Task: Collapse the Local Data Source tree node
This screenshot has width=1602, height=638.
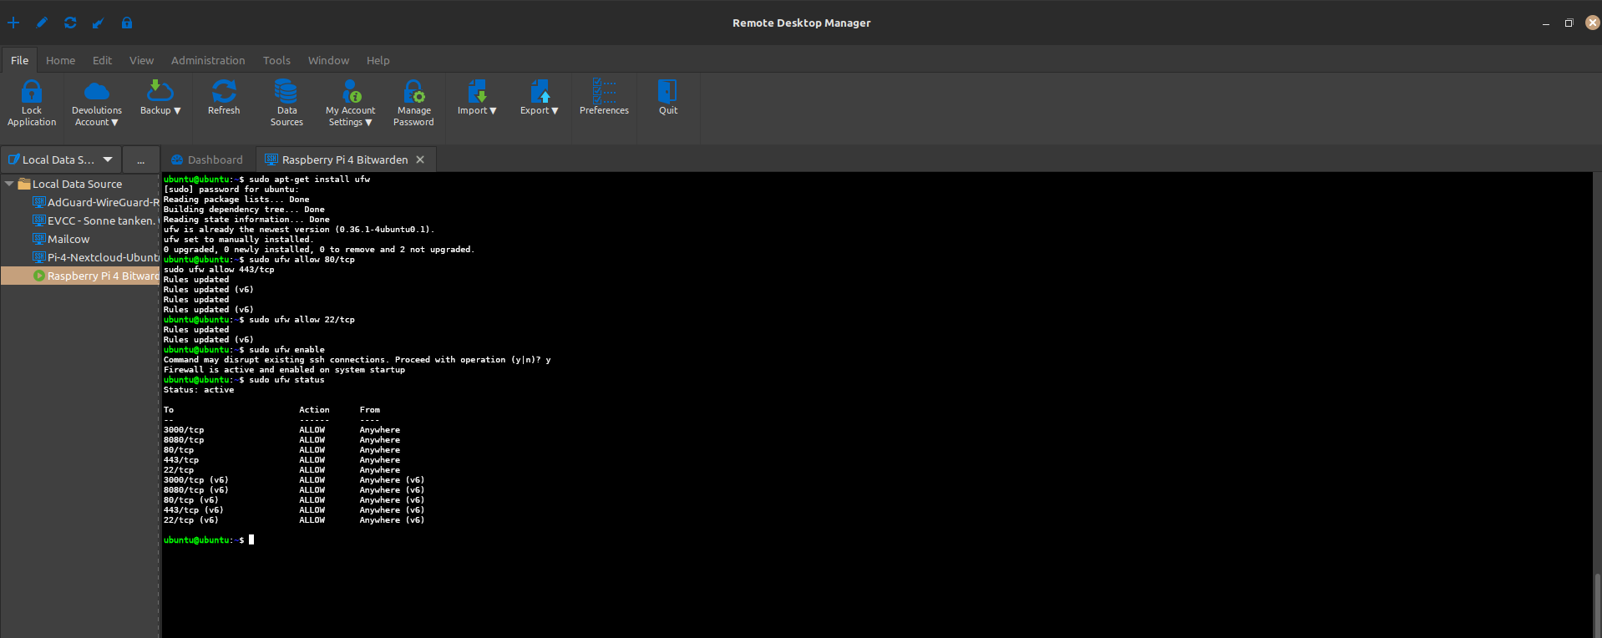Action: 9,184
